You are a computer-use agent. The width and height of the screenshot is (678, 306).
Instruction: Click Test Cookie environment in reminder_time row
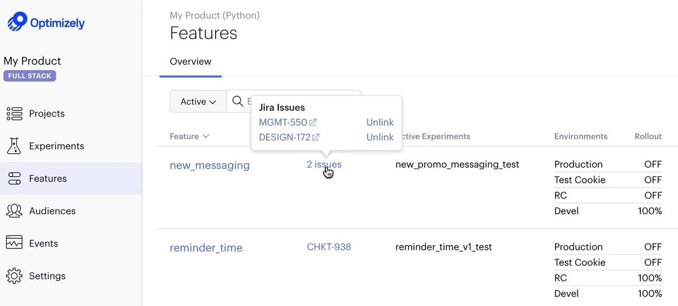pyautogui.click(x=580, y=262)
